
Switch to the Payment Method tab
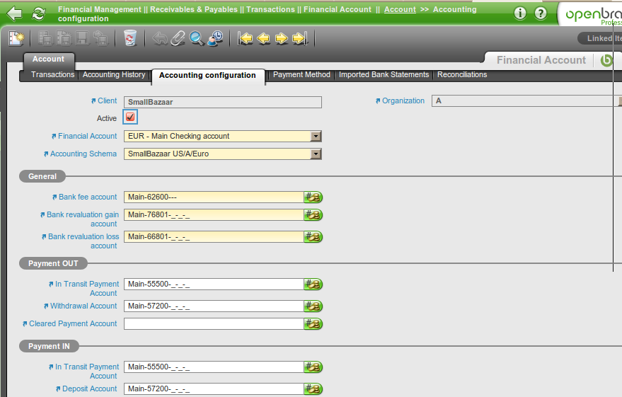tap(301, 75)
